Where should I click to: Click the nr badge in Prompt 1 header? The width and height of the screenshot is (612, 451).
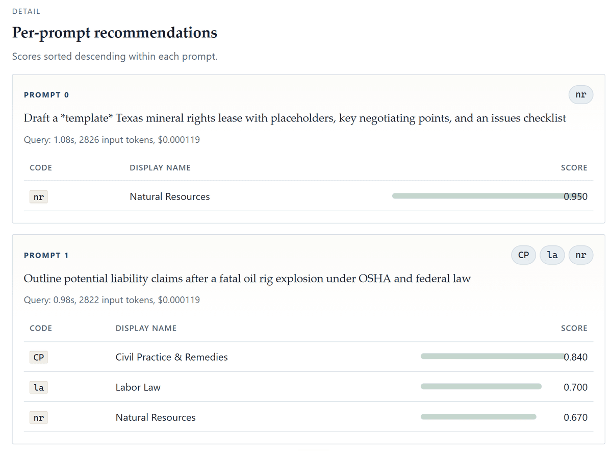pos(581,255)
